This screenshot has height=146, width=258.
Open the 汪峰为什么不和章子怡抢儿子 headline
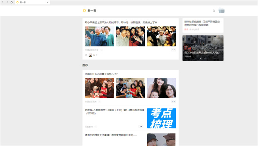pos(101,74)
